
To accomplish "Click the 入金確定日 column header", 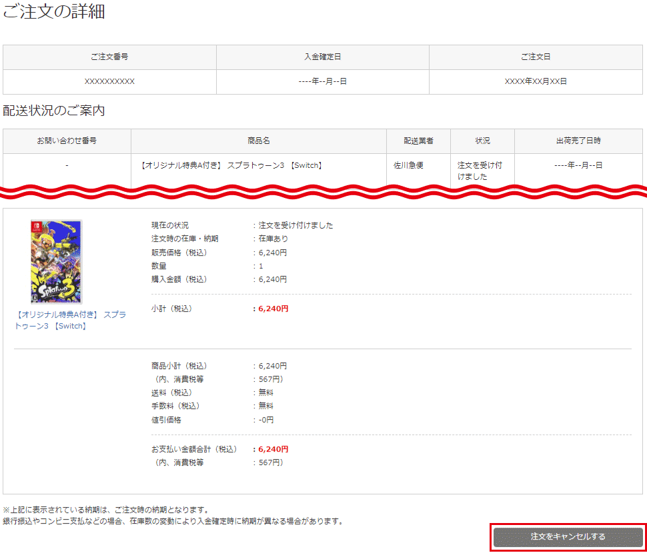I will coord(322,57).
